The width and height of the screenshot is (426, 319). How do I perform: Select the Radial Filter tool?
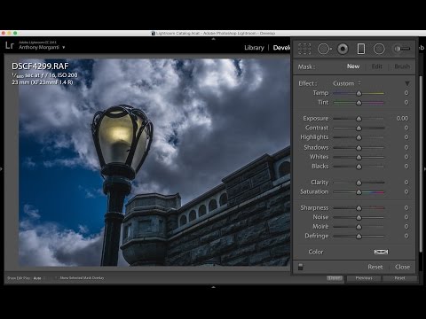click(x=379, y=49)
